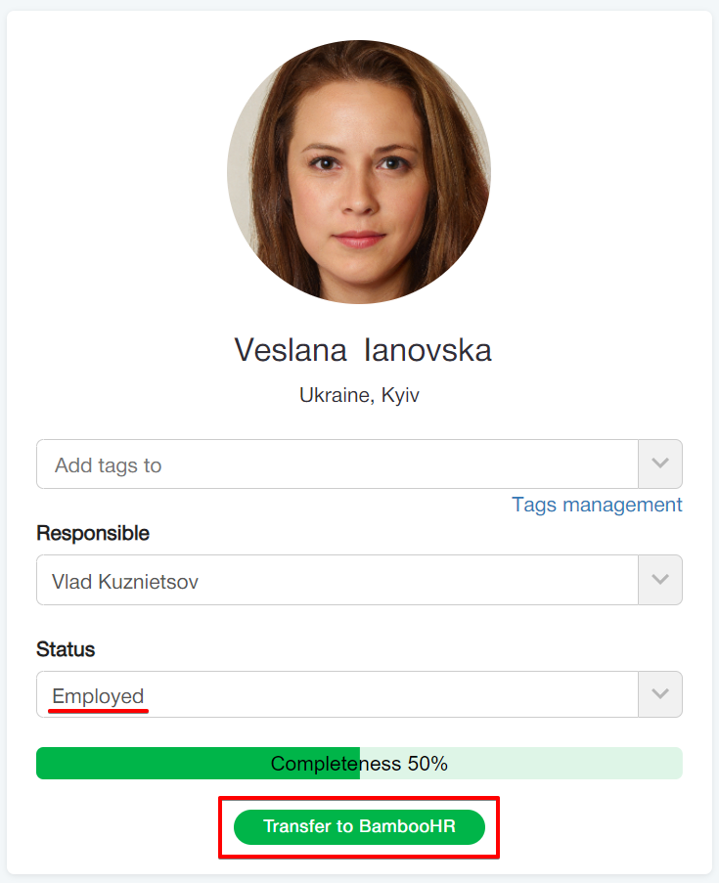Screen dimensions: 719x883
Task: Click the filled green part of completeness bar
Action: [x=147, y=764]
